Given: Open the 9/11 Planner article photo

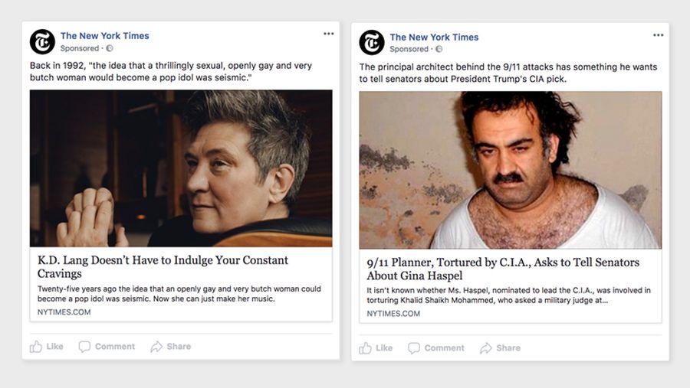Looking at the screenshot, I should (x=511, y=170).
